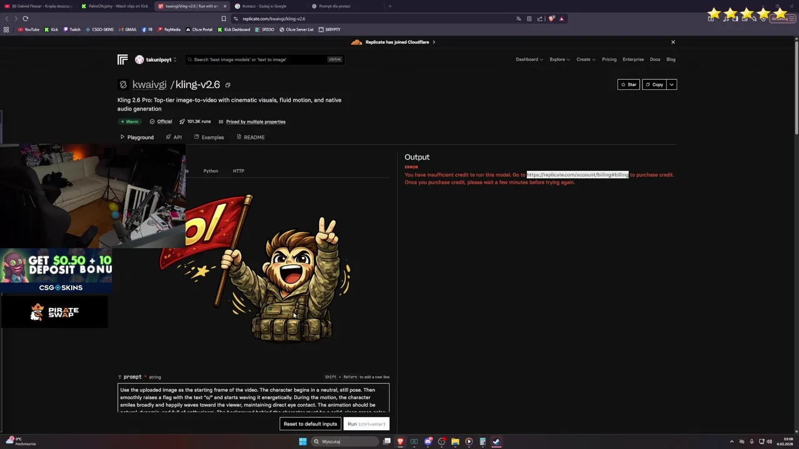The width and height of the screenshot is (799, 449).
Task: Focus the model search field
Action: 265,59
